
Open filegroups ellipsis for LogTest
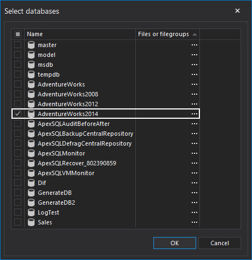(x=194, y=212)
